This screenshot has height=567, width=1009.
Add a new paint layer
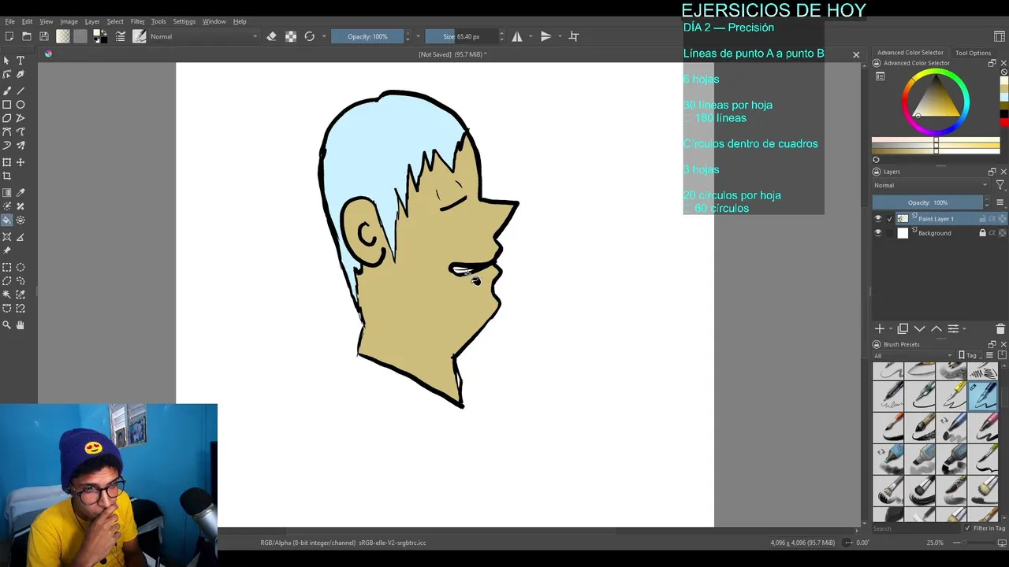880,328
